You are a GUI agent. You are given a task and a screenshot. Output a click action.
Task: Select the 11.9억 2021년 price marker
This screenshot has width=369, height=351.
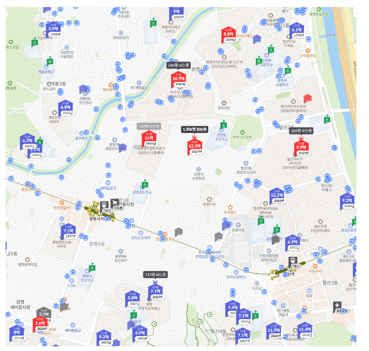coord(274,331)
